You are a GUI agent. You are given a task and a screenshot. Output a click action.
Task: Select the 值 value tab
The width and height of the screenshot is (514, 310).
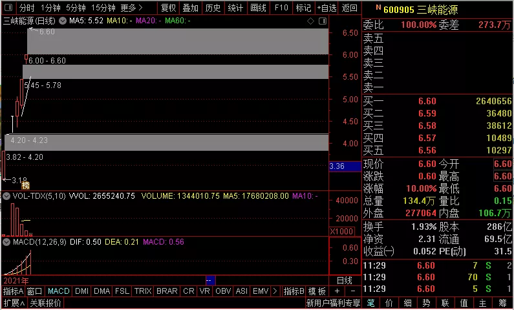464,303
